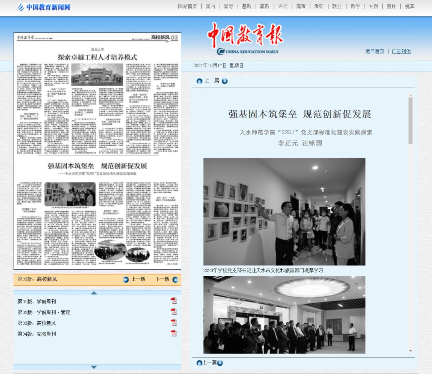Click the bottom right arrow icon after 上一篇

[220, 363]
